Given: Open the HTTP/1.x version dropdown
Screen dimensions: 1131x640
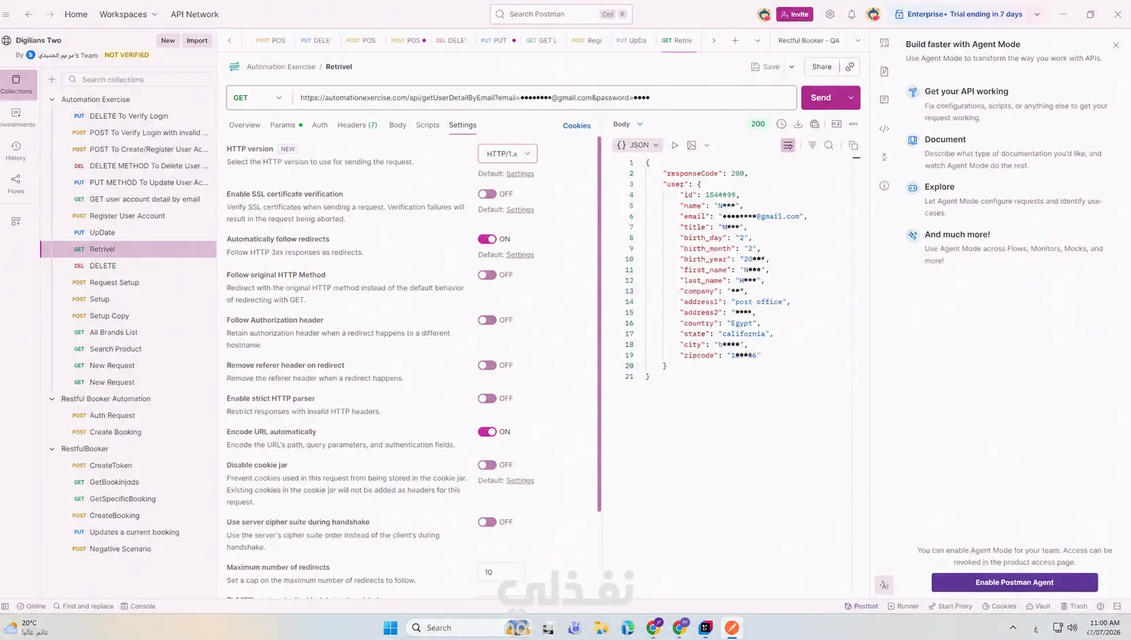Looking at the screenshot, I should click(x=507, y=153).
